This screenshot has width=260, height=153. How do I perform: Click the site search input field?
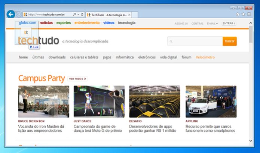[x=195, y=41]
